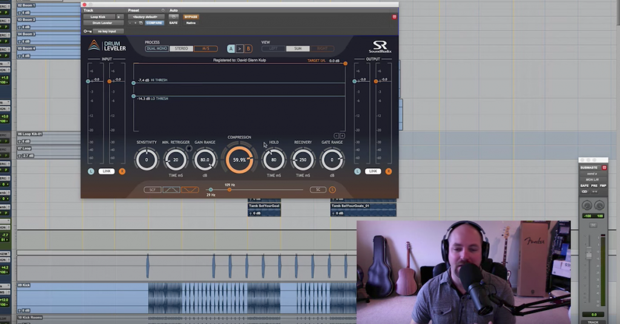
Task: Click the TARGET LVL handle
Action: [345, 63]
